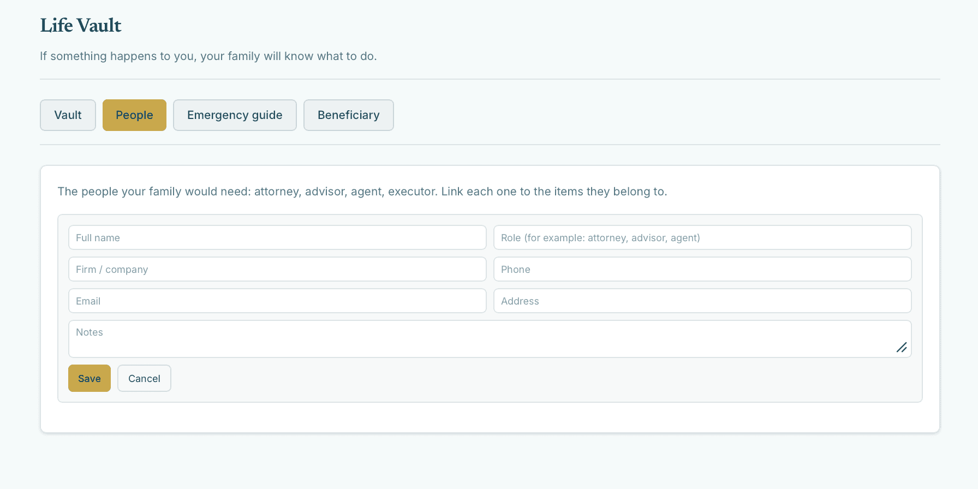Click the 'The people your family would need' description
Screen dimensions: 978x489
point(362,192)
